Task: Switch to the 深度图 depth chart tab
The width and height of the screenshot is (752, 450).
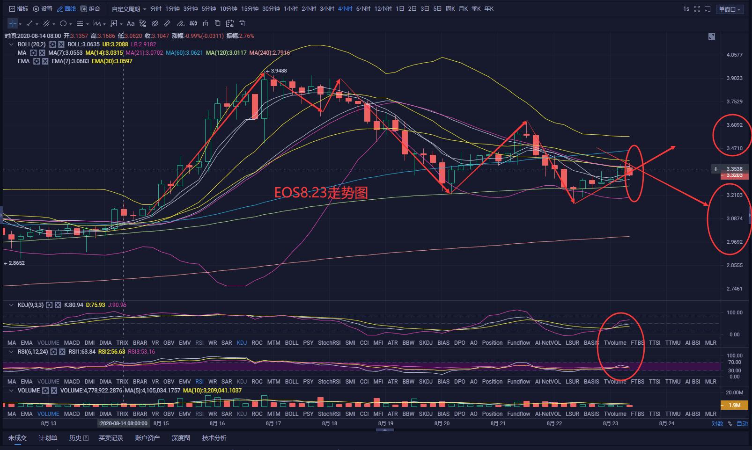Action: coord(181,438)
